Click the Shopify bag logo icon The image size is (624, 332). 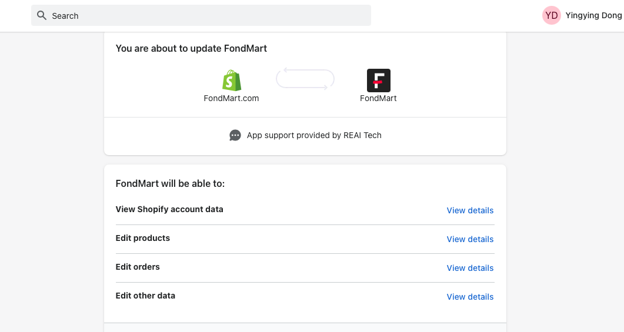coord(232,81)
